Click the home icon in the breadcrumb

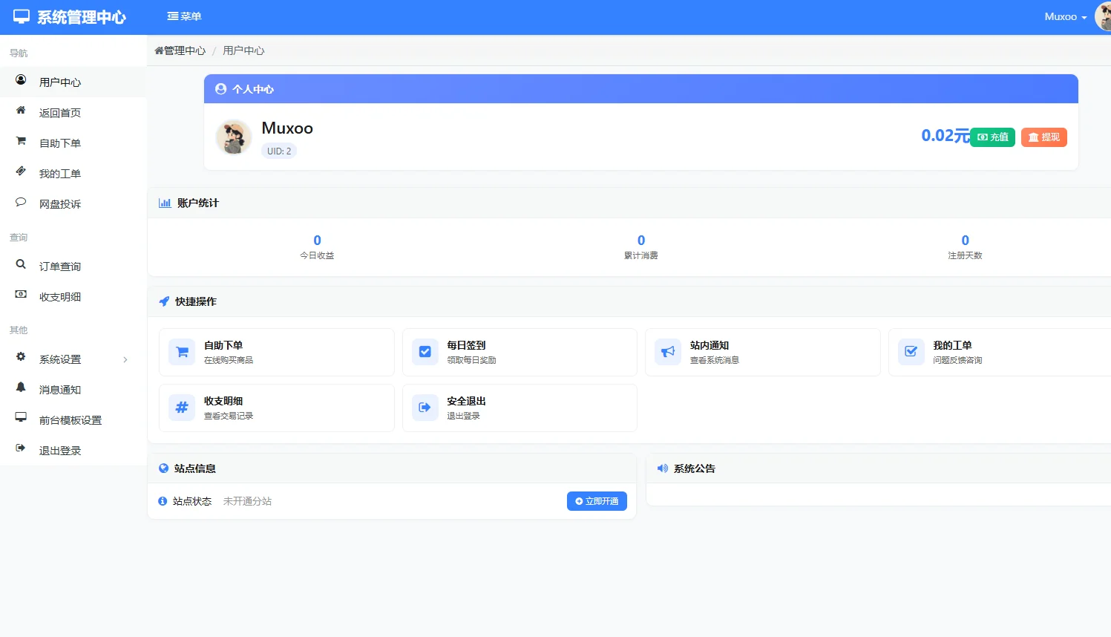click(159, 50)
